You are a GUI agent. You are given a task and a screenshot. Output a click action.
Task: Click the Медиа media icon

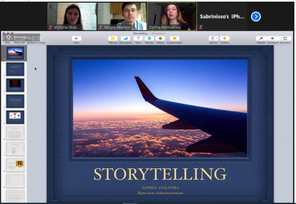[160, 39]
